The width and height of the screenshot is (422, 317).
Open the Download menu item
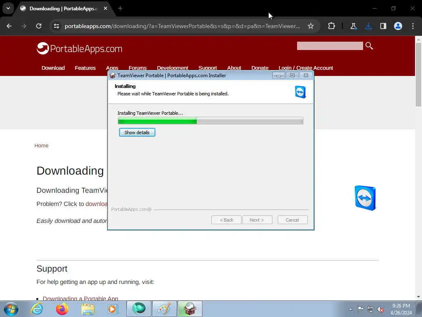[53, 68]
